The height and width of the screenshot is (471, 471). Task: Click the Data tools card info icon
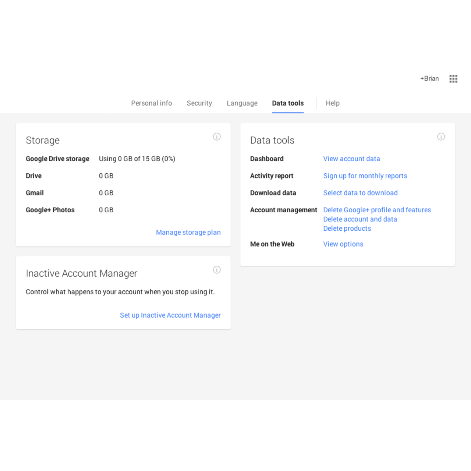(x=441, y=137)
